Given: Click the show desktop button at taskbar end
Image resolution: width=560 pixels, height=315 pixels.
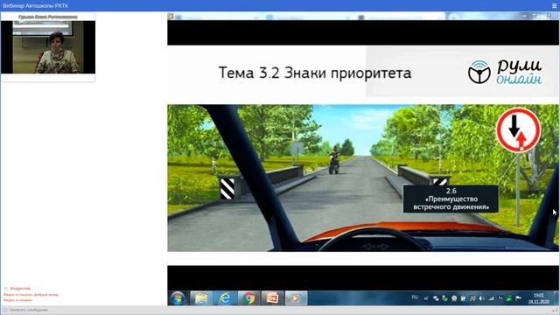Looking at the screenshot, I should click(x=556, y=298).
